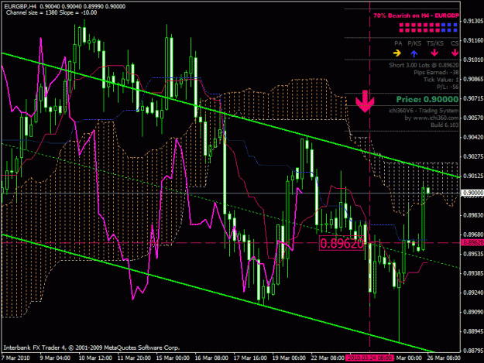This screenshot has width=484, height=363.
Task: Click the 0.89385 price scale value
Action: click(x=473, y=273)
